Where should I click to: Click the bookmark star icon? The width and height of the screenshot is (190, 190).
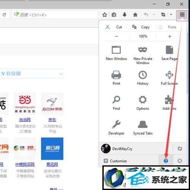tap(104, 15)
